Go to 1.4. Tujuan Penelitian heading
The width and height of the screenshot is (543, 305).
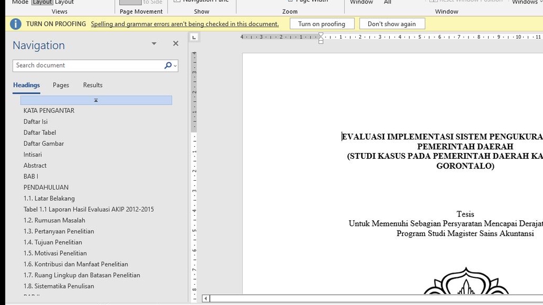click(x=53, y=242)
